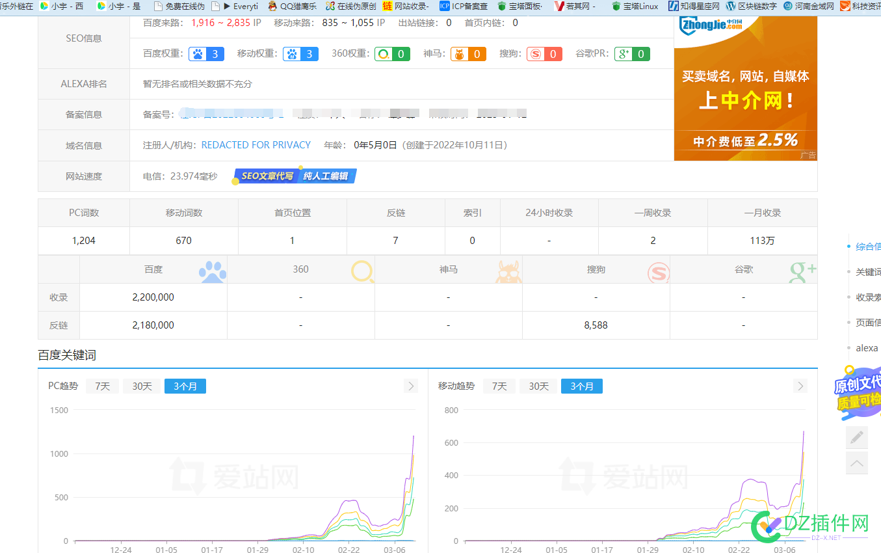The image size is (881, 553).
Task: Open the 原创文代 质量可检 floating ad
Action: click(x=858, y=394)
